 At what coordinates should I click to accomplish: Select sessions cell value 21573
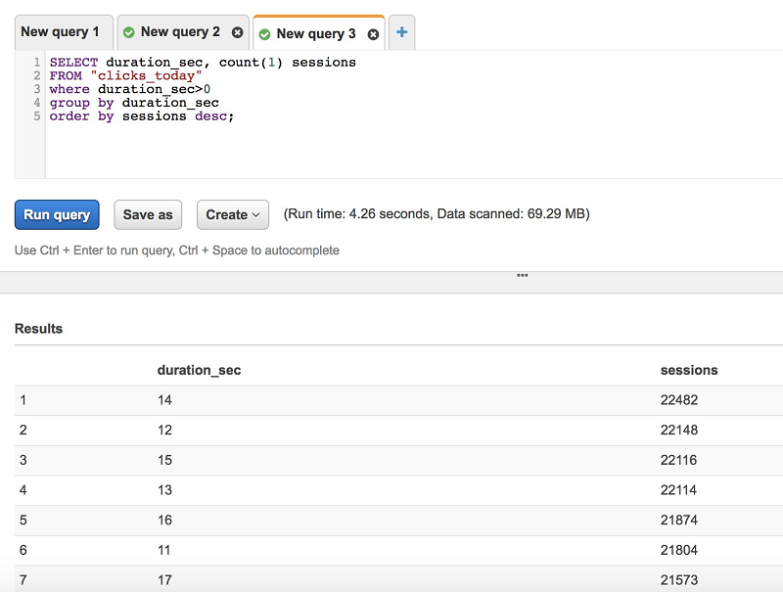[679, 580]
